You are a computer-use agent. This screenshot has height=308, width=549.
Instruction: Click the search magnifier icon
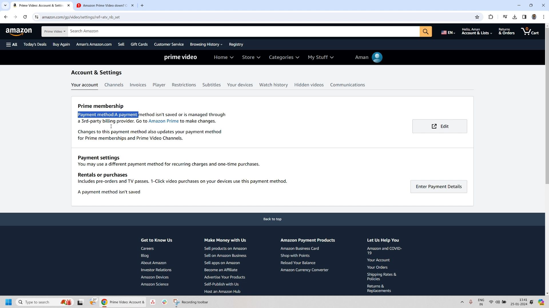(426, 31)
